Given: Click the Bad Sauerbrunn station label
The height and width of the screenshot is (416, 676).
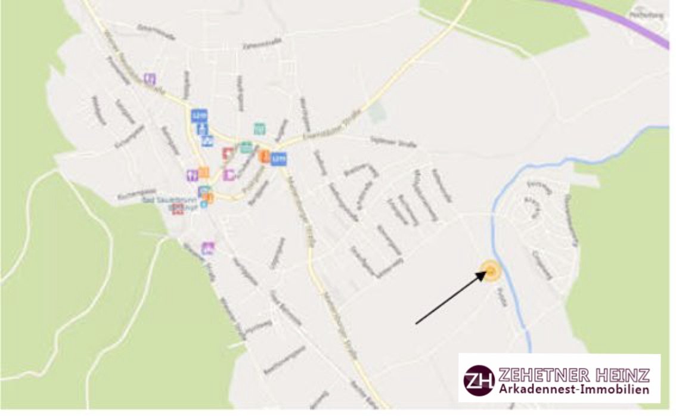Looking at the screenshot, I should (x=169, y=203).
